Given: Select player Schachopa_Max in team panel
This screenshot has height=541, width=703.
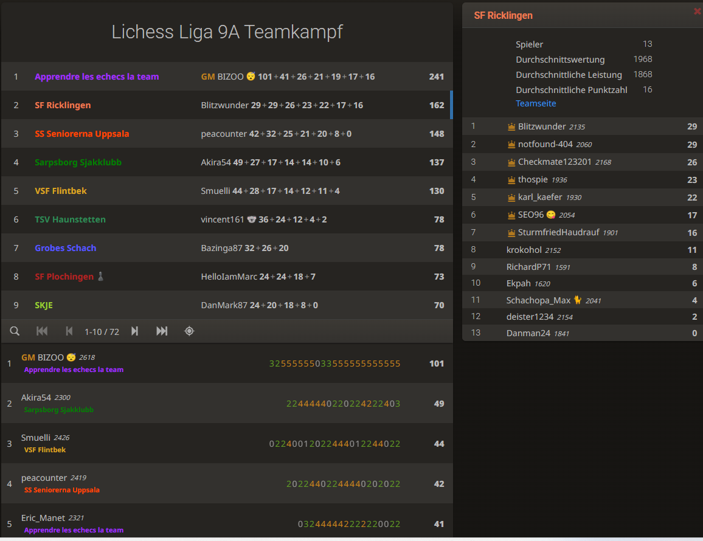Looking at the screenshot, I should point(583,300).
